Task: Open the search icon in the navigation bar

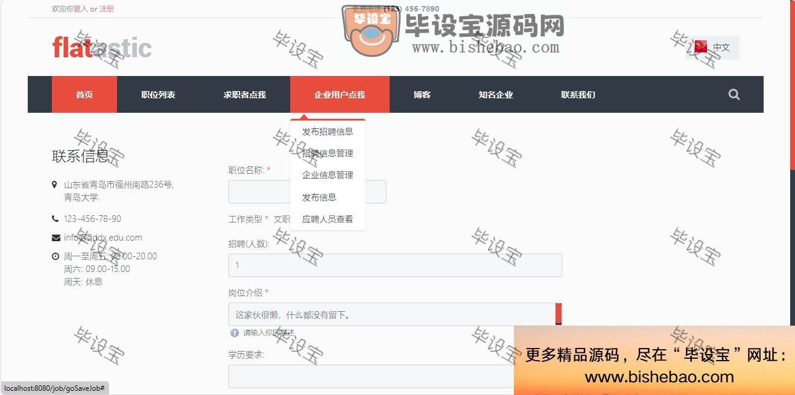Action: (x=733, y=94)
